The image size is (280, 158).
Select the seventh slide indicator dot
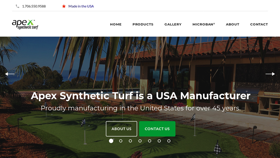pos(169,141)
